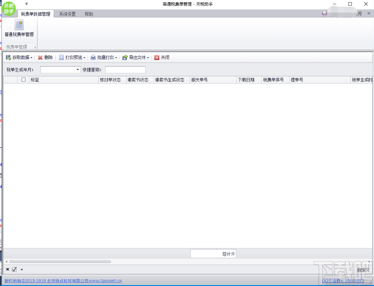The height and width of the screenshot is (286, 374).
Task: Click the green 关税助手 logo icon
Action: 8,9
